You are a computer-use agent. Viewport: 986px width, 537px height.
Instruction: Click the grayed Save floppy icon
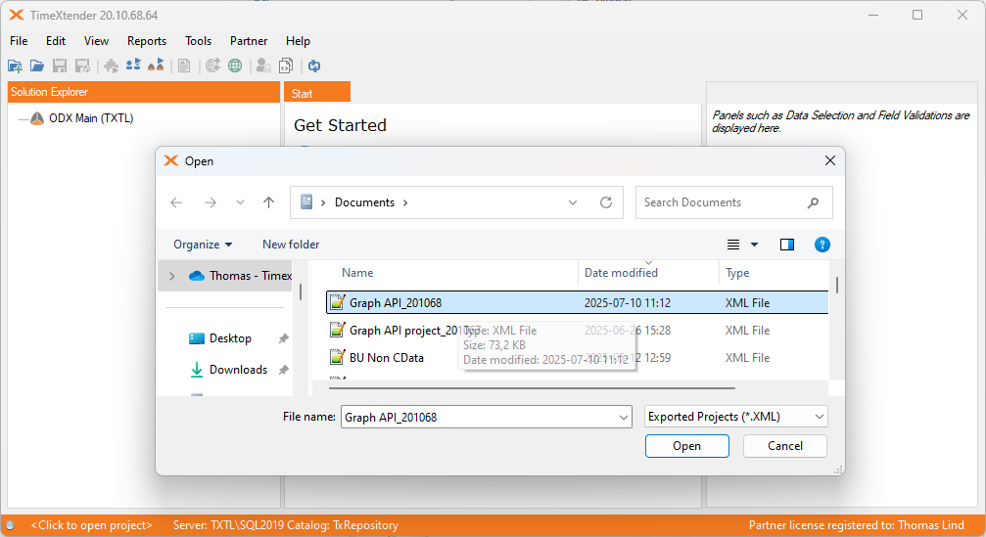(60, 66)
